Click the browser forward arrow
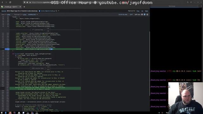The height and width of the screenshot is (114, 203). 6,2
